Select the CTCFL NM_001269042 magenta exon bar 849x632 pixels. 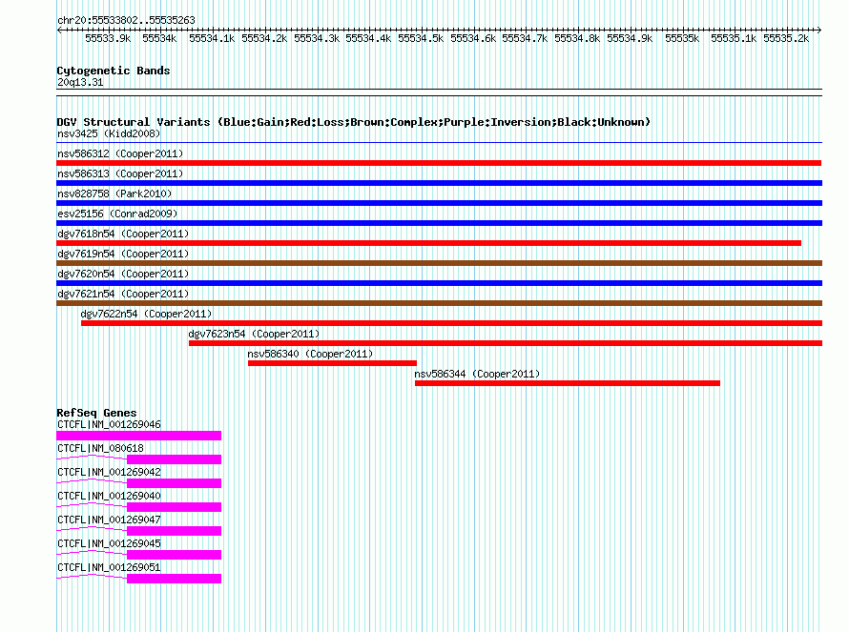tap(174, 483)
